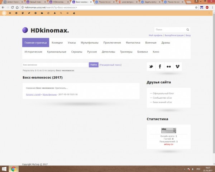Open the Официальный блог link
The image size is (215, 172).
[163, 93]
